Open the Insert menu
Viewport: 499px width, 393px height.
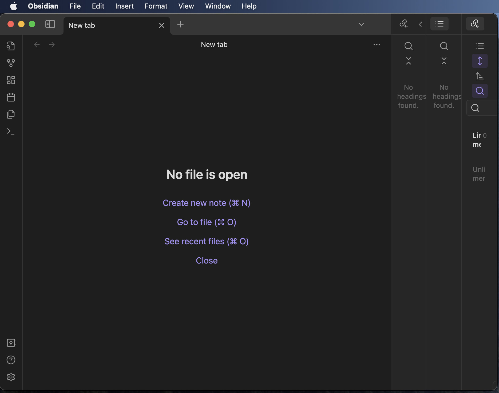124,6
